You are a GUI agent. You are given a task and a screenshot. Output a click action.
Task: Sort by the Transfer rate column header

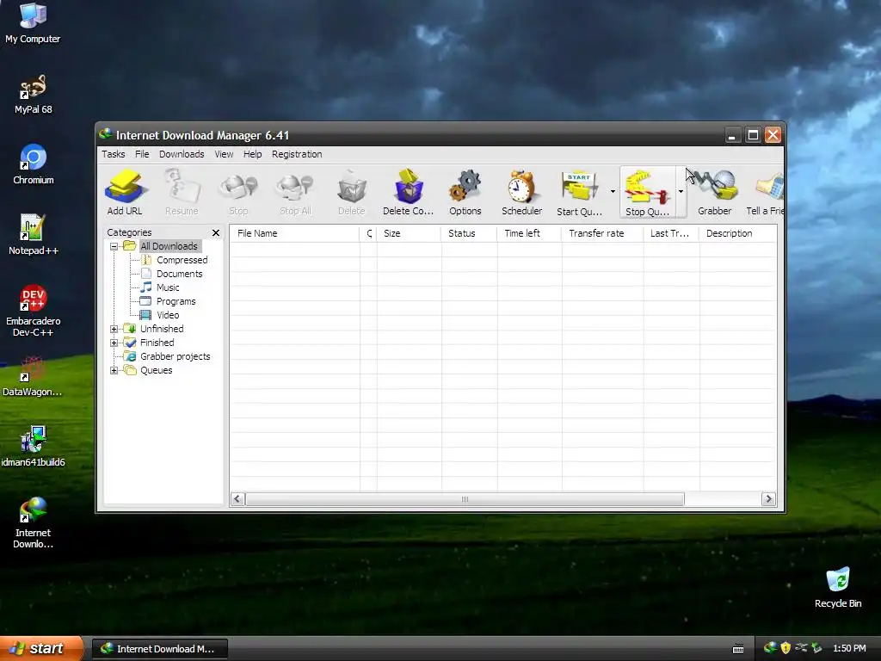pyautogui.click(x=601, y=233)
